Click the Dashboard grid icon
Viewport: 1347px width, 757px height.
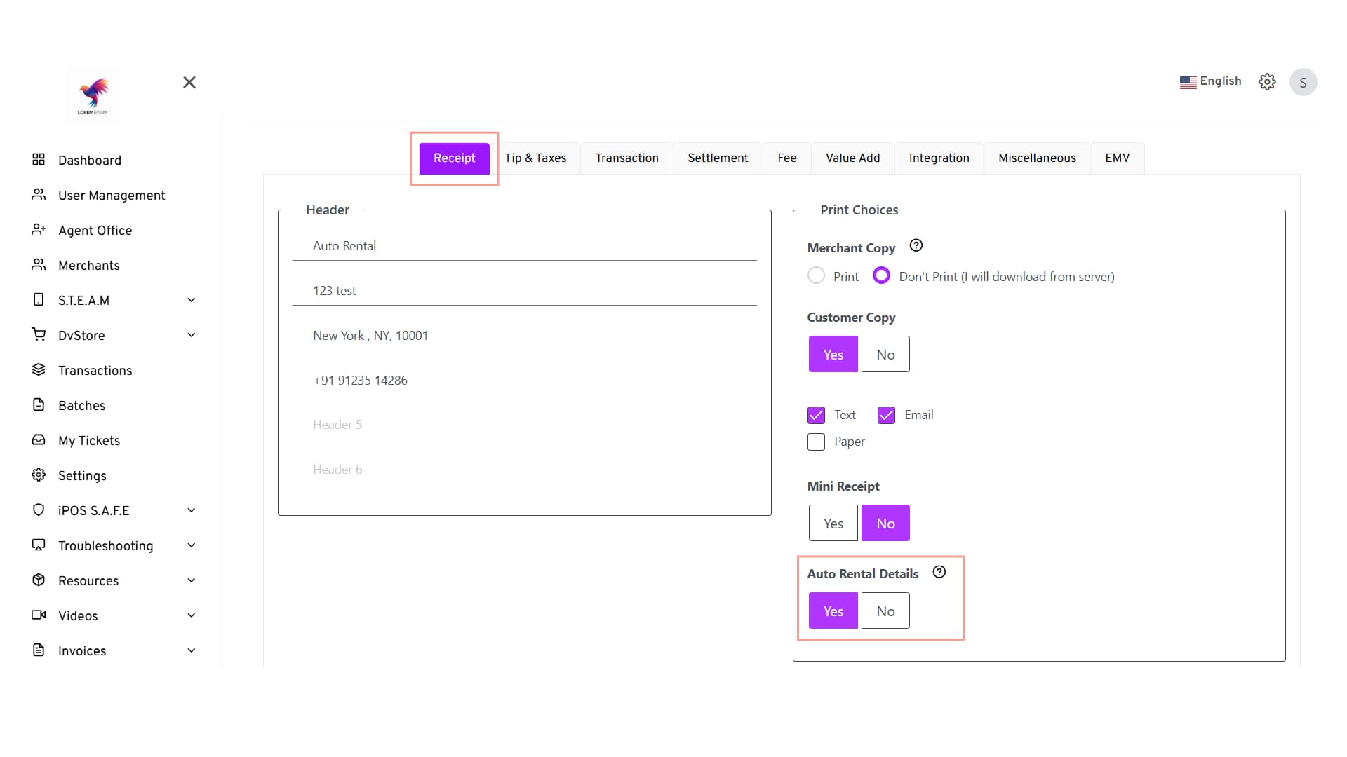(39, 159)
